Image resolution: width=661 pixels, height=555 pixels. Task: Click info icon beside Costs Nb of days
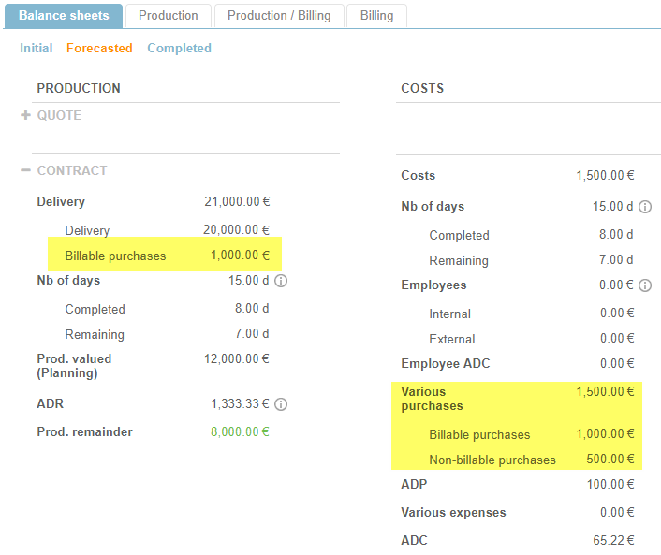coord(645,207)
